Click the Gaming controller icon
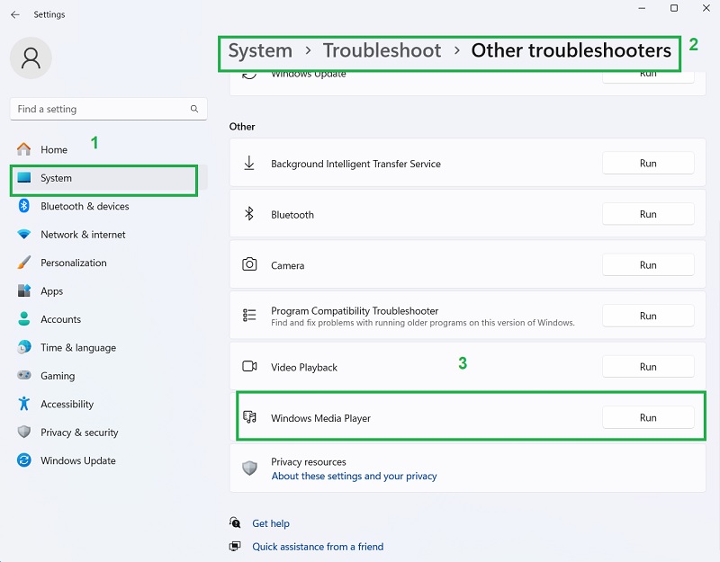This screenshot has width=720, height=562. tap(24, 375)
